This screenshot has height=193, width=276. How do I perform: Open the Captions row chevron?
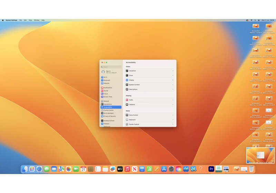pyautogui.click(x=173, y=104)
